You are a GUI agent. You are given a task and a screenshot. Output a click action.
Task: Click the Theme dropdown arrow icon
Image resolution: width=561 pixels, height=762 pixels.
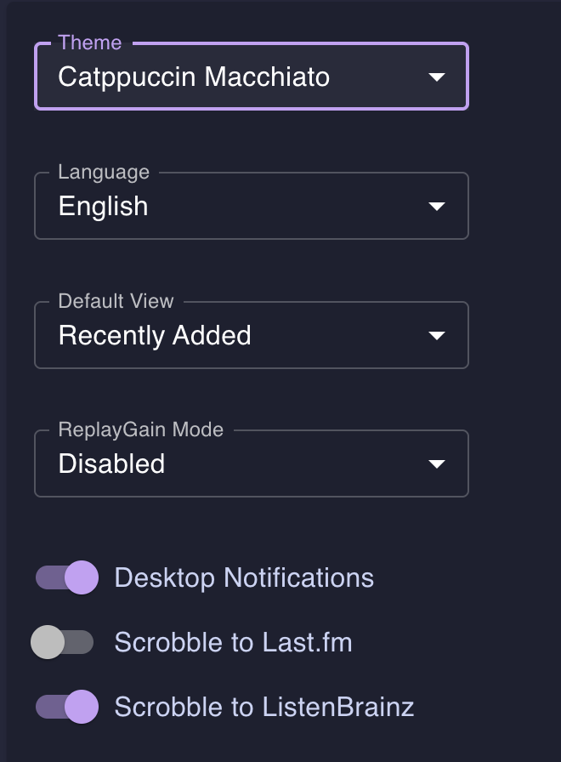(x=437, y=77)
